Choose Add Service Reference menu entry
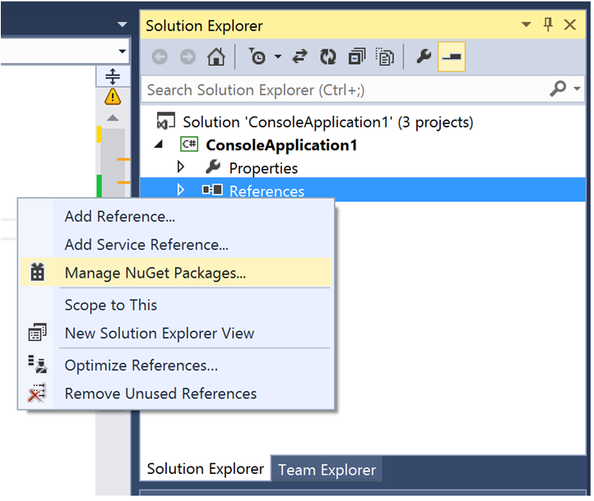This screenshot has height=501, width=594. tap(146, 245)
